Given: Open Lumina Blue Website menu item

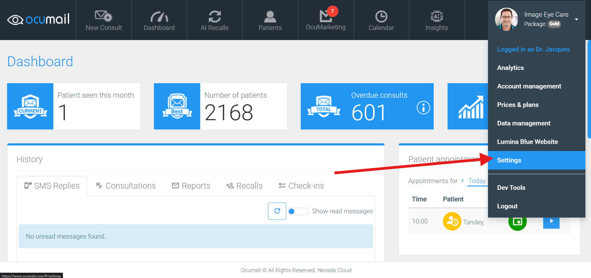Looking at the screenshot, I should point(537,142).
